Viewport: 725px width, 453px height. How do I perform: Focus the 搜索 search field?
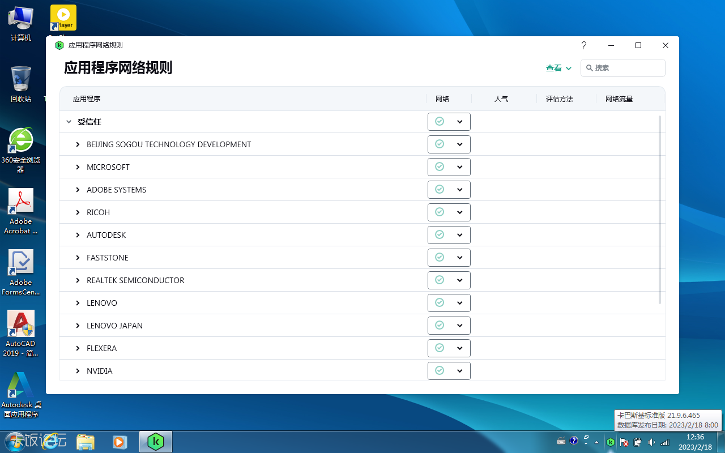(623, 68)
